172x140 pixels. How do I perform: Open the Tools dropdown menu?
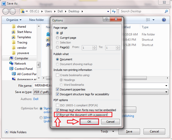[x=107, y=131]
